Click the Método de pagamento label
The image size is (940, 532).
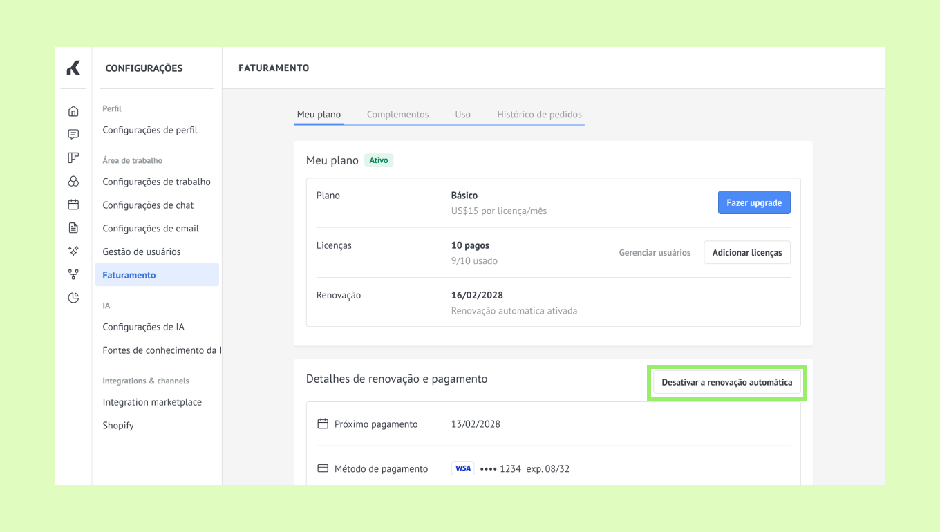tap(382, 468)
